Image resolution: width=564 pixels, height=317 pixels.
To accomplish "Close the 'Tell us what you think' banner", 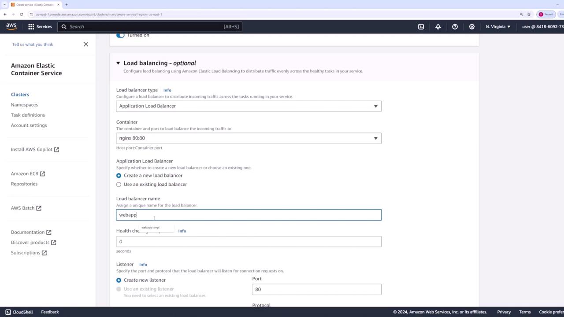I will tap(86, 44).
